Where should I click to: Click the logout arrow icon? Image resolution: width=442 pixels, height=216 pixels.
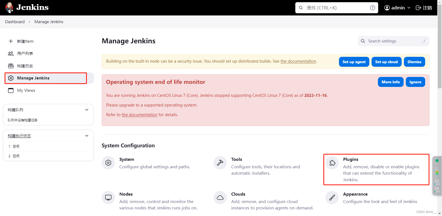[419, 8]
